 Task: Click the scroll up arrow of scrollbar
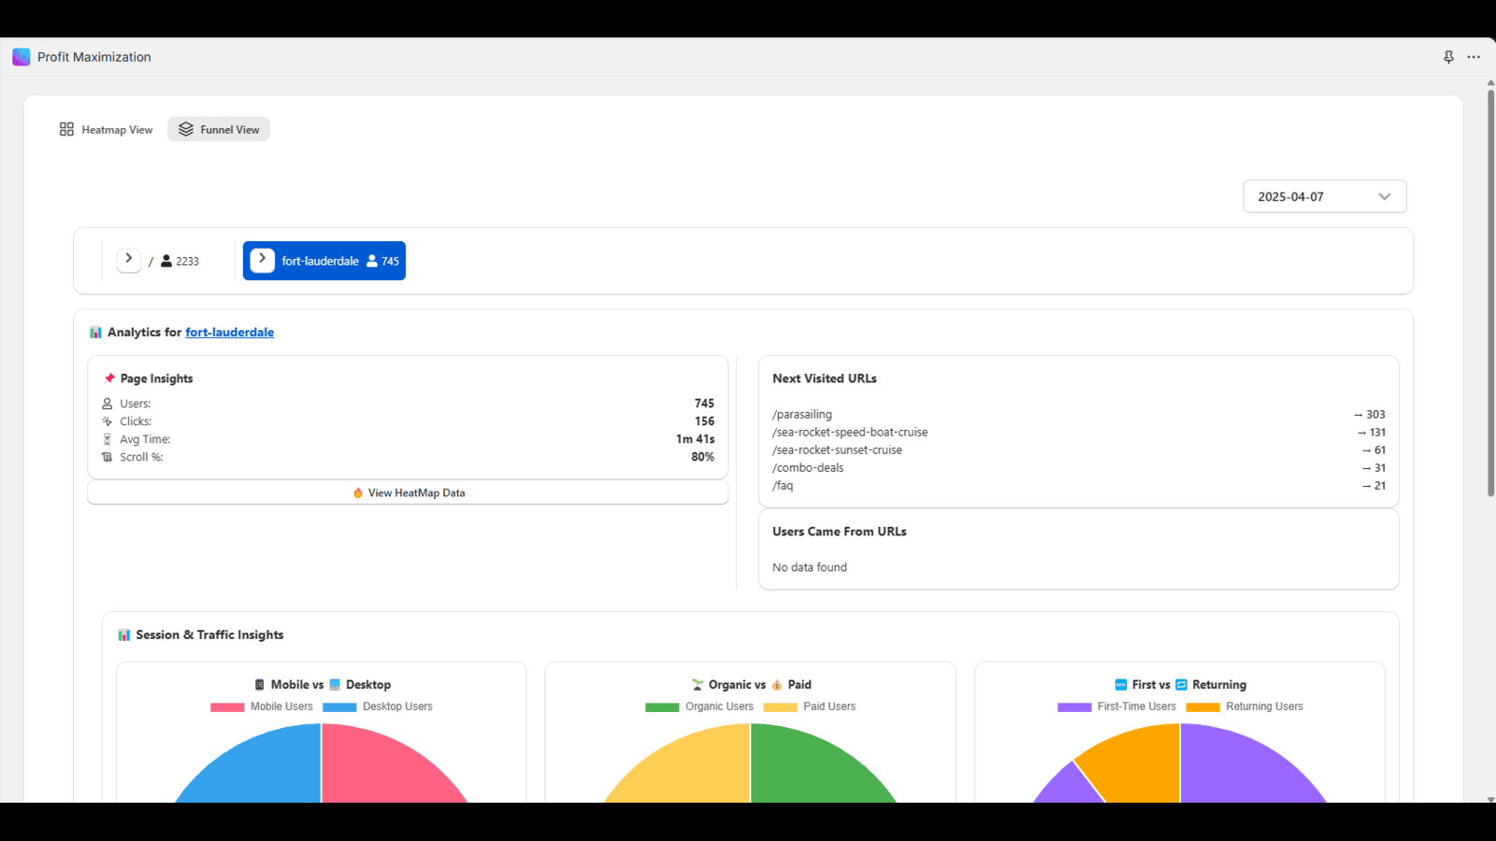[x=1490, y=82]
